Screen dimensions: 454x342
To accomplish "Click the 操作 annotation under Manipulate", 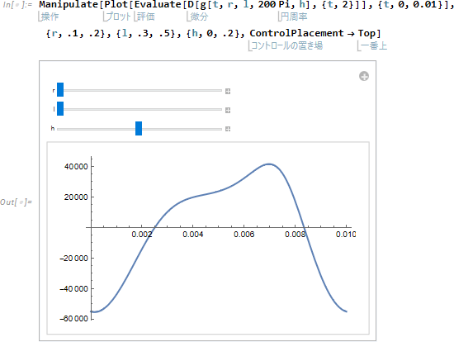I will [x=50, y=17].
